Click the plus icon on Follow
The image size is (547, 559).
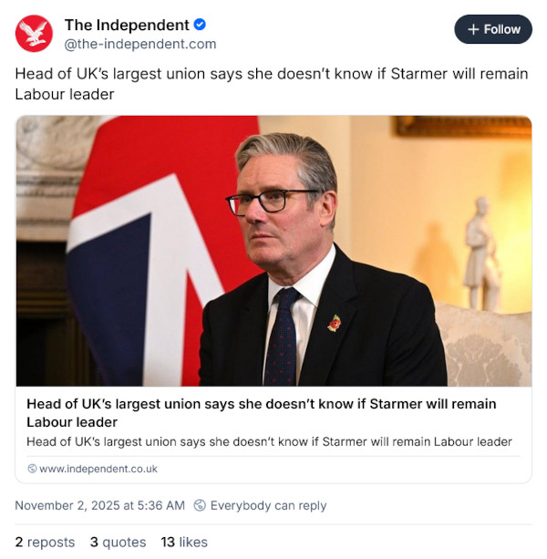coord(473,29)
